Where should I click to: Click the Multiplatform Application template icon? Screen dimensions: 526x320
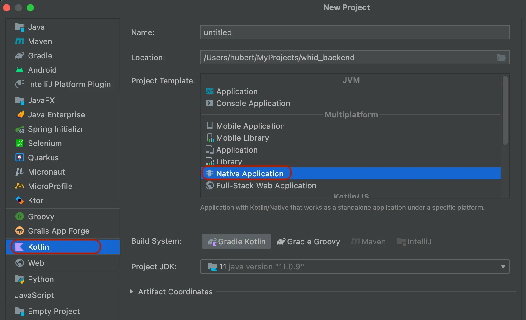click(x=210, y=150)
